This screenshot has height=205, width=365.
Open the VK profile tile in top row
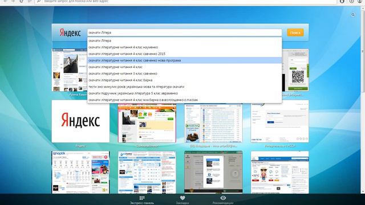pyautogui.click(x=70, y=70)
